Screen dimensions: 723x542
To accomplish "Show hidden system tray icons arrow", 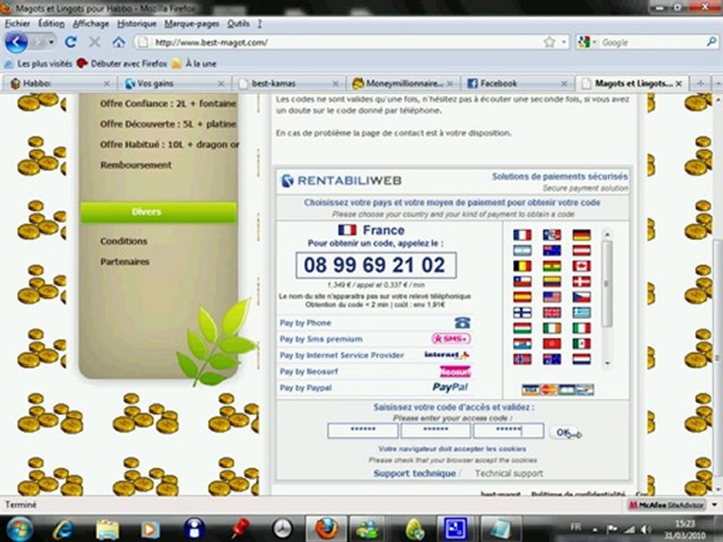I will pyautogui.click(x=595, y=530).
